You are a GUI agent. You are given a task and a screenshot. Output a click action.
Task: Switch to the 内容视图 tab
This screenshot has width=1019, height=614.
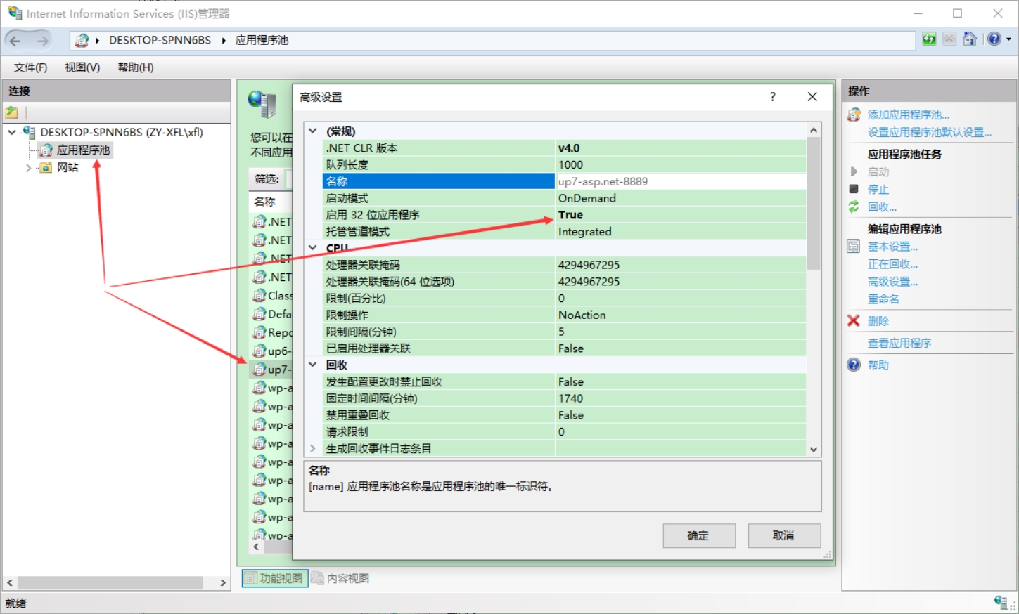click(340, 578)
